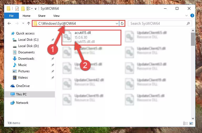This screenshot has width=202, height=133.
Task: Open Downloads in the sidebar
Action: 26,59
